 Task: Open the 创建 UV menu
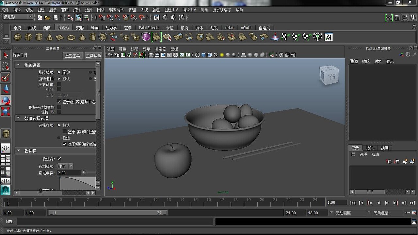171,10
